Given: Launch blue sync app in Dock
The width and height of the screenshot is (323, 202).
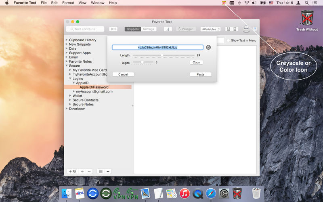Looking at the screenshot, I should (x=93, y=194).
